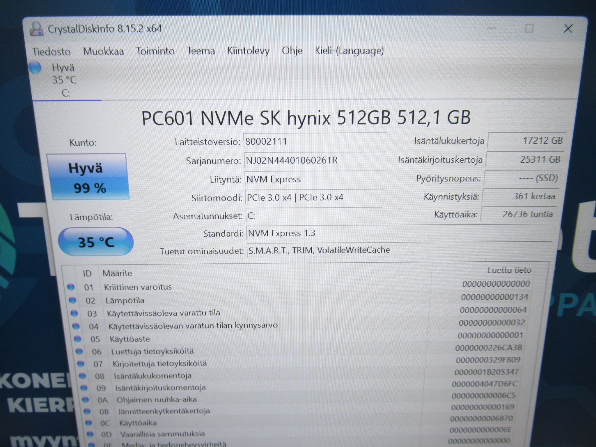Click status dot of row 03 Käytettävissäoleva varattu tila
This screenshot has width=596, height=447.
pos(74,313)
